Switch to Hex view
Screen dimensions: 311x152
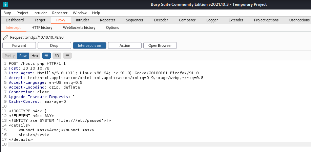[x=35, y=56]
